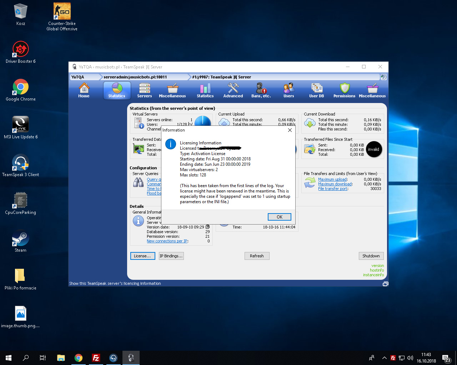Click the hostinfo link

(377, 270)
